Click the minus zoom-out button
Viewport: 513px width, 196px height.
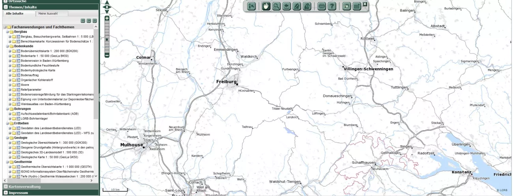click(107, 55)
